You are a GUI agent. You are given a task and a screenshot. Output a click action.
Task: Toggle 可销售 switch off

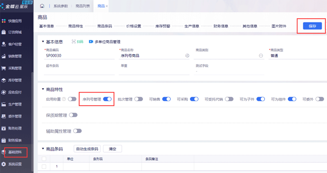(166, 99)
